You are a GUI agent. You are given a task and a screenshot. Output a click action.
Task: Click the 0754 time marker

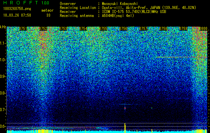pyautogui.click(x=83, y=29)
